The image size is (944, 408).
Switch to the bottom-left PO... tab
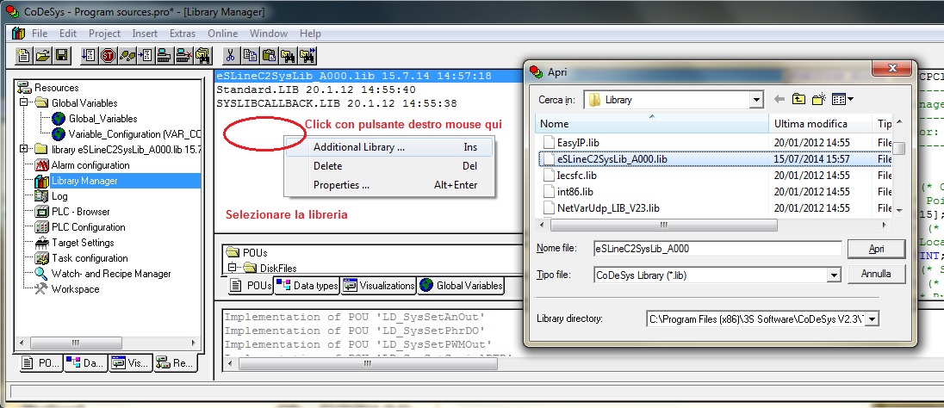tap(40, 363)
